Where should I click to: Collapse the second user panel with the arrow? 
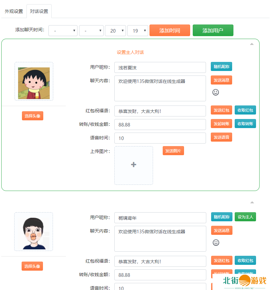coord(252,203)
